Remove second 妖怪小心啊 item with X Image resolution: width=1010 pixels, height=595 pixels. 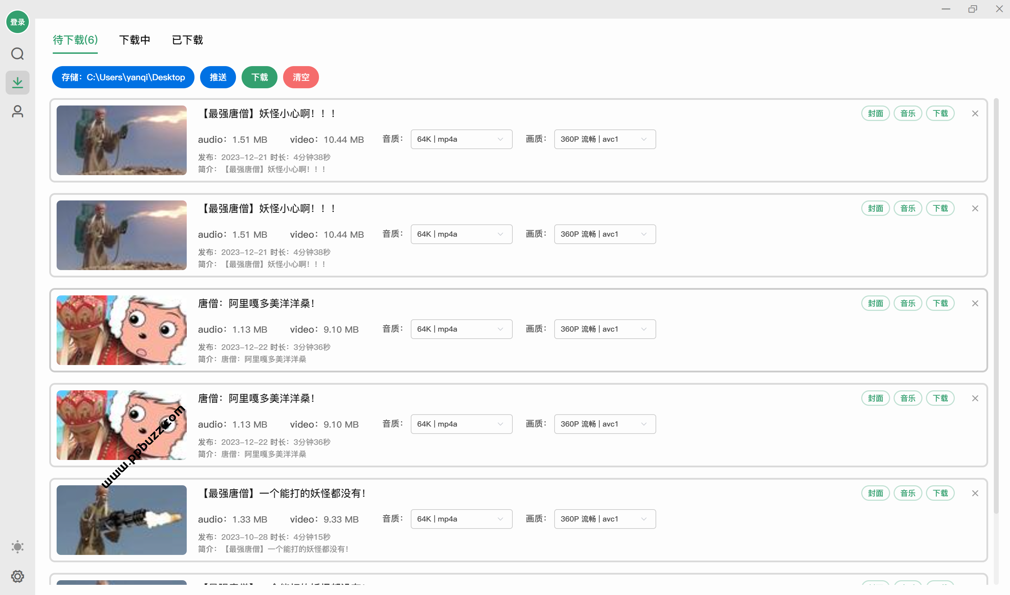coord(975,209)
